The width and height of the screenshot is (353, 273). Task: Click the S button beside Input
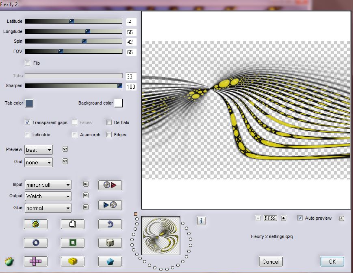pyautogui.click(x=86, y=184)
